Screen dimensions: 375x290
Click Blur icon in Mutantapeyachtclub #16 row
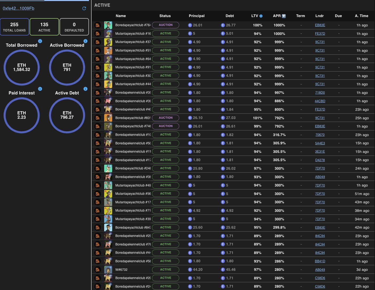tap(97, 34)
